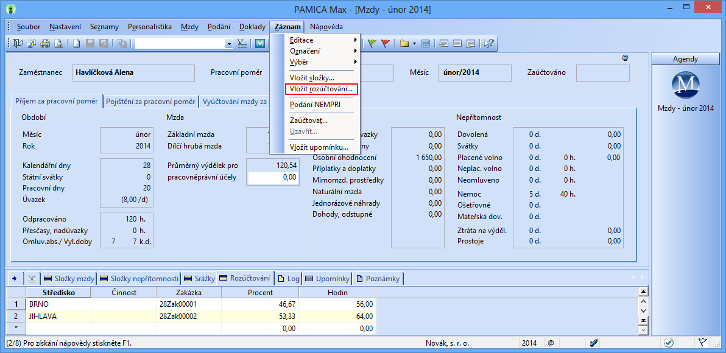The image size is (726, 353).
Task: Click the red flag icon in the toolbar
Action: (385, 43)
